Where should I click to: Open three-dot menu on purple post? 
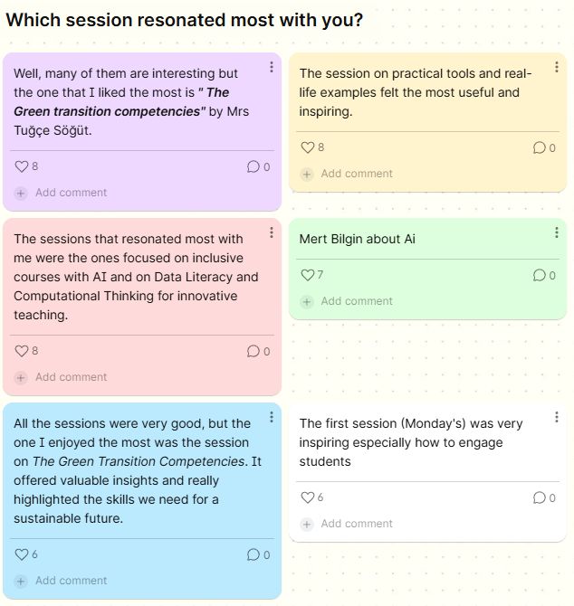tap(272, 67)
